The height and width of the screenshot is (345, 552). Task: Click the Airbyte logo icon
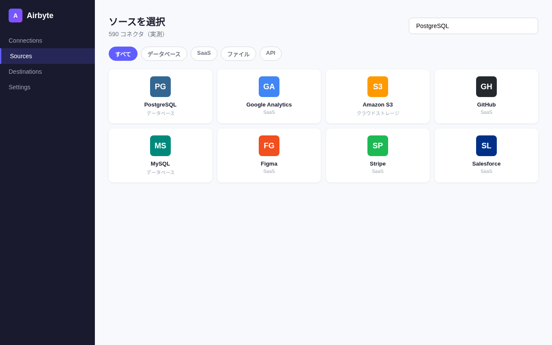[16, 16]
